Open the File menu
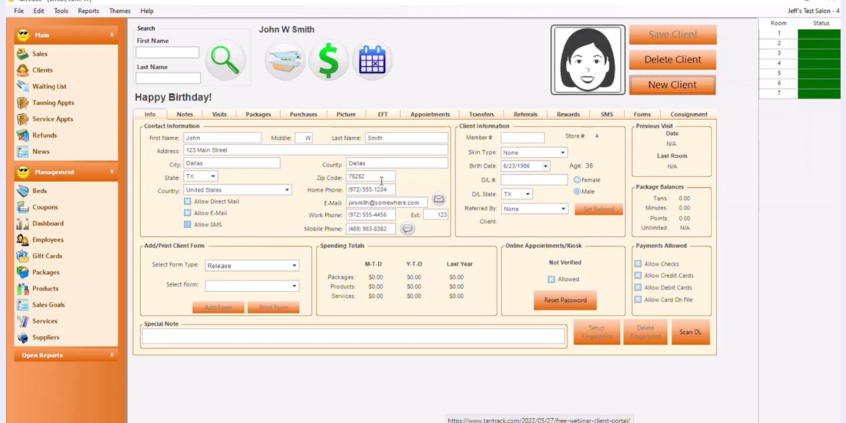 [x=19, y=11]
